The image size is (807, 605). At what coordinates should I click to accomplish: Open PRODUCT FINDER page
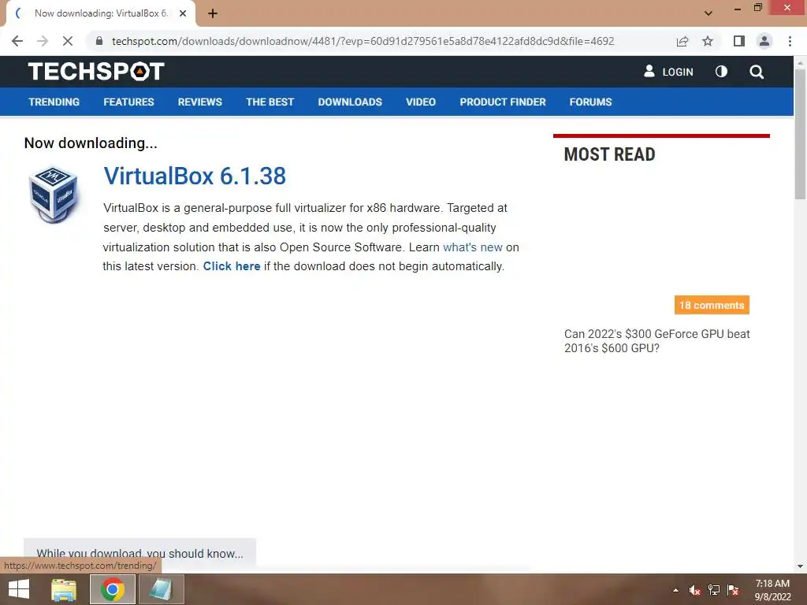click(x=503, y=102)
